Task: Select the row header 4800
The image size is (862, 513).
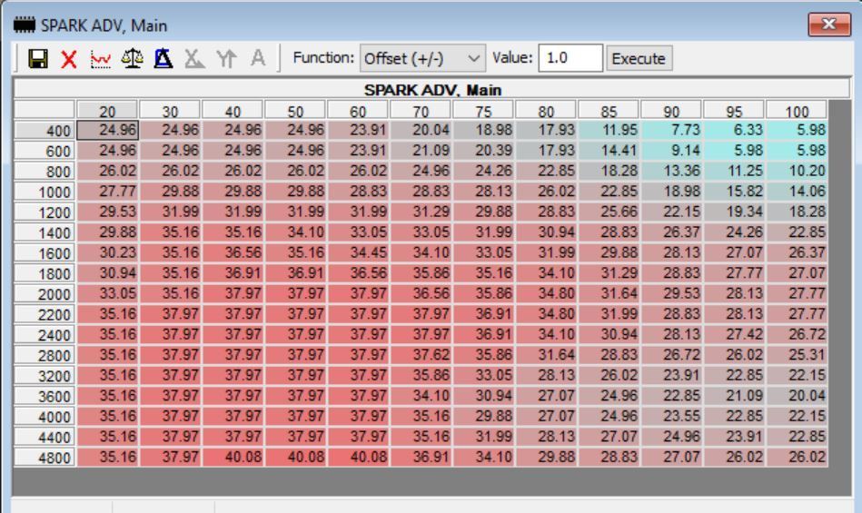Action: [46, 455]
